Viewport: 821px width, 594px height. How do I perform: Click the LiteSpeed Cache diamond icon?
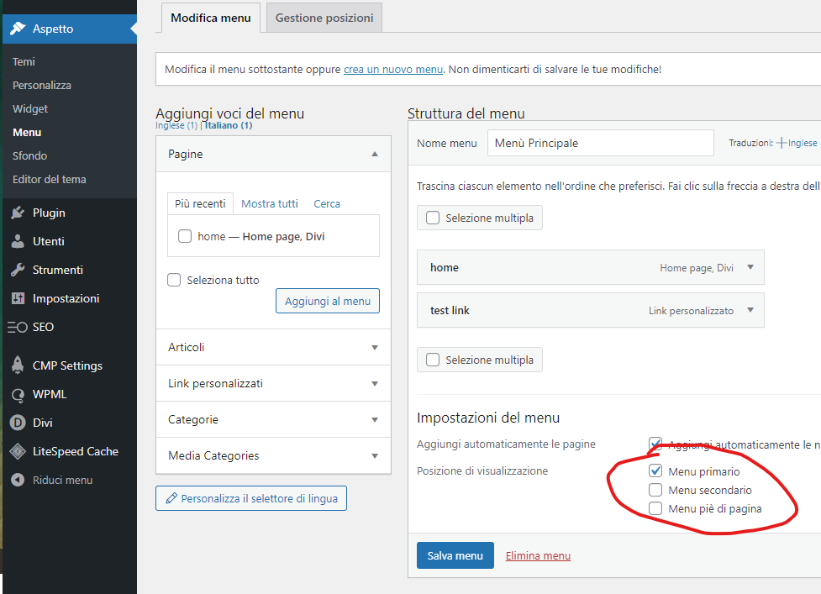tap(18, 451)
